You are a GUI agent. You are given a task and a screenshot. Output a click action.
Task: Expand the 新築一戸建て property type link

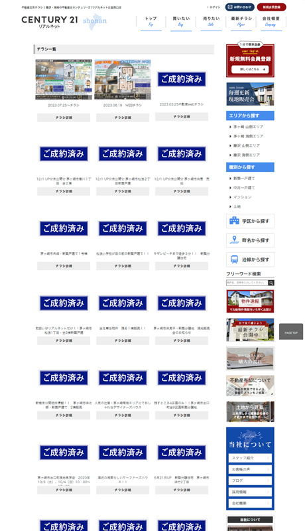pos(244,178)
